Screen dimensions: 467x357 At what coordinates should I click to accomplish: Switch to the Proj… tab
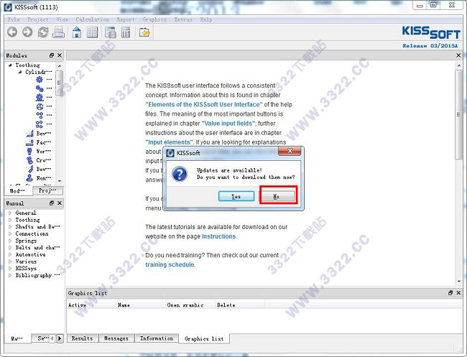[x=47, y=190]
